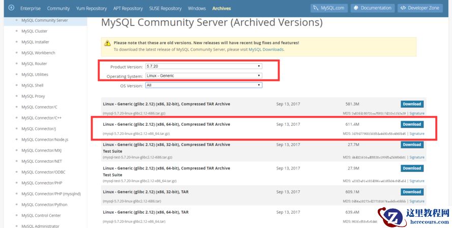Image resolution: width=452 pixels, height=228 pixels.
Task: Open the MySQL.com button
Action: [x=329, y=8]
